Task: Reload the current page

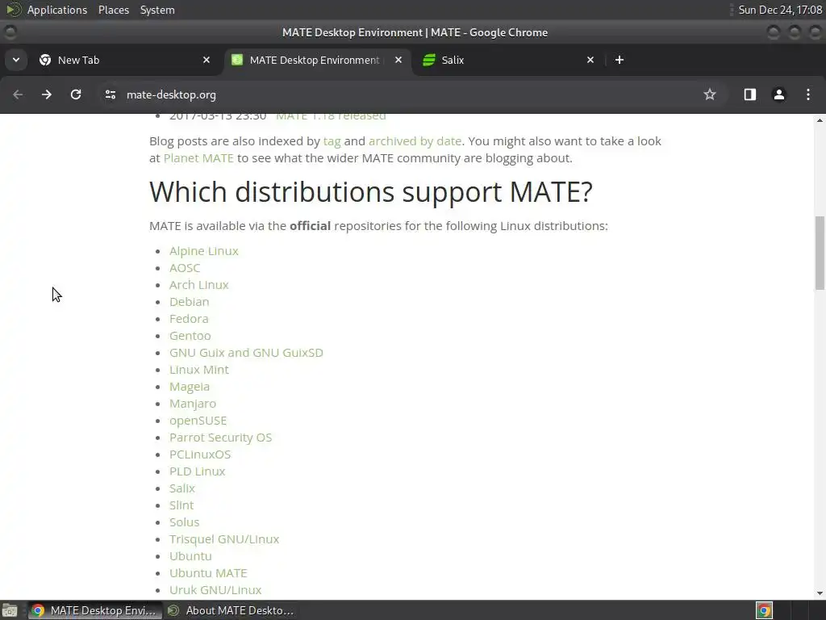Action: click(76, 94)
